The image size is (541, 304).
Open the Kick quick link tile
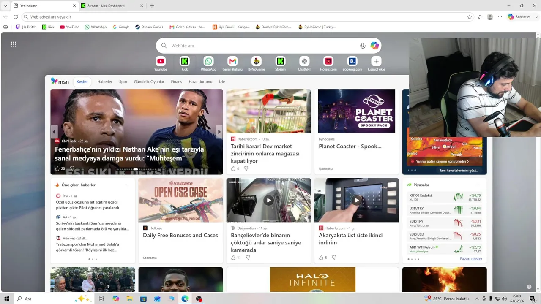[x=185, y=63]
